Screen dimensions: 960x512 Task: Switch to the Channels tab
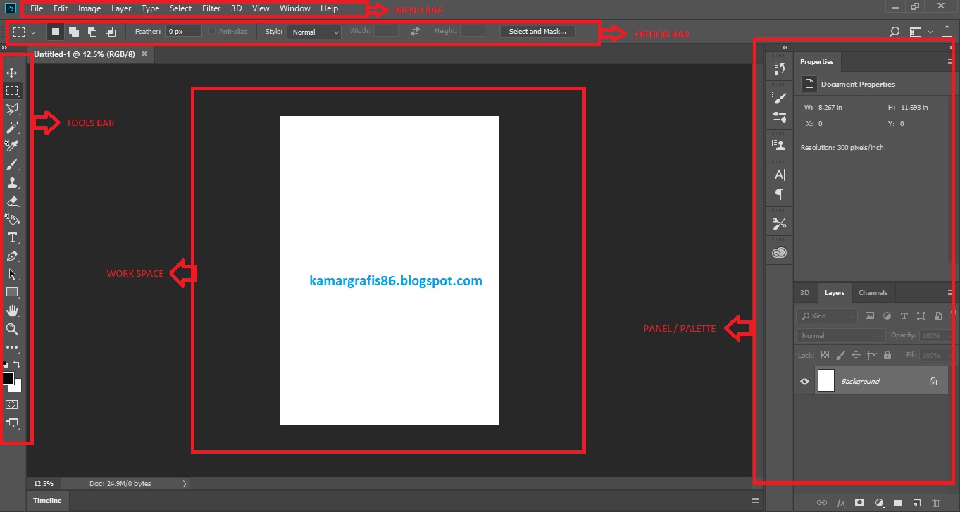tap(873, 293)
